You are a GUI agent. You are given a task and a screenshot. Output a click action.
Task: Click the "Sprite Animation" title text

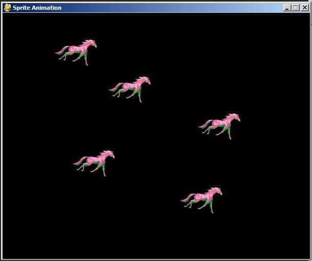tap(37, 8)
